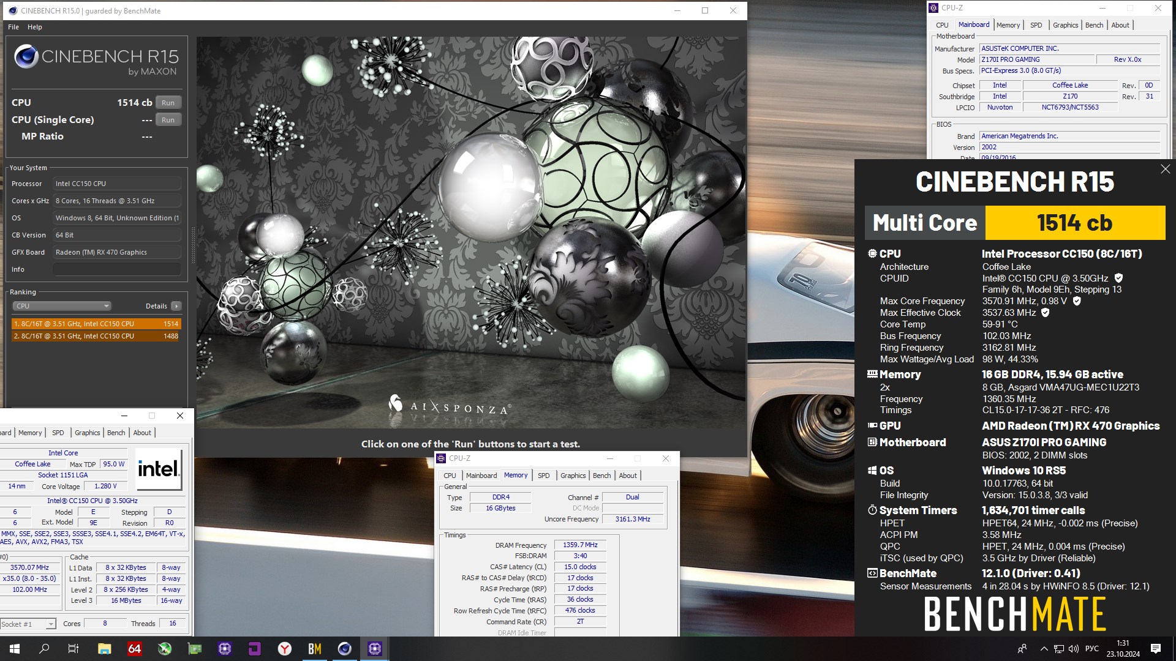Run the CPU Single Core test
The height and width of the screenshot is (661, 1176).
point(168,120)
